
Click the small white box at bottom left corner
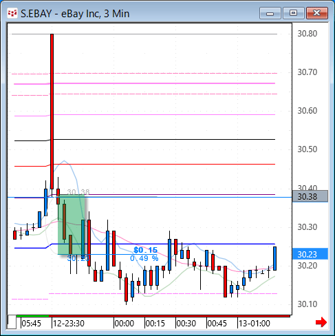tap(12, 322)
